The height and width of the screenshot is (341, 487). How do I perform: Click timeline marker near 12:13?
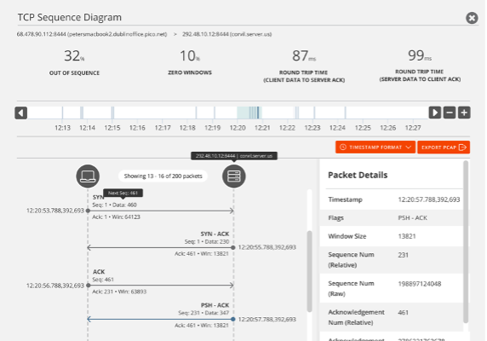[62, 113]
